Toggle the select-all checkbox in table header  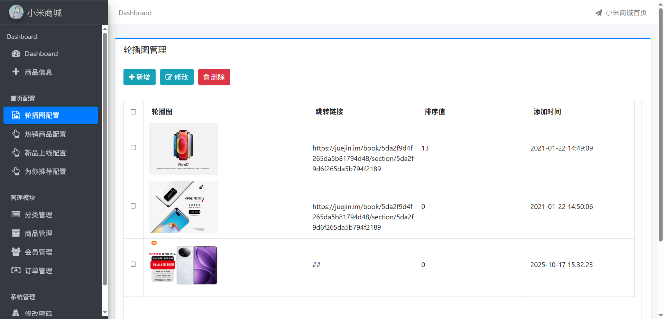point(133,112)
